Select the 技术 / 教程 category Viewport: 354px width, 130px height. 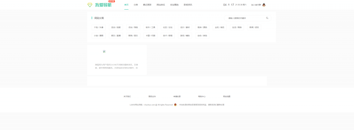coord(168,36)
